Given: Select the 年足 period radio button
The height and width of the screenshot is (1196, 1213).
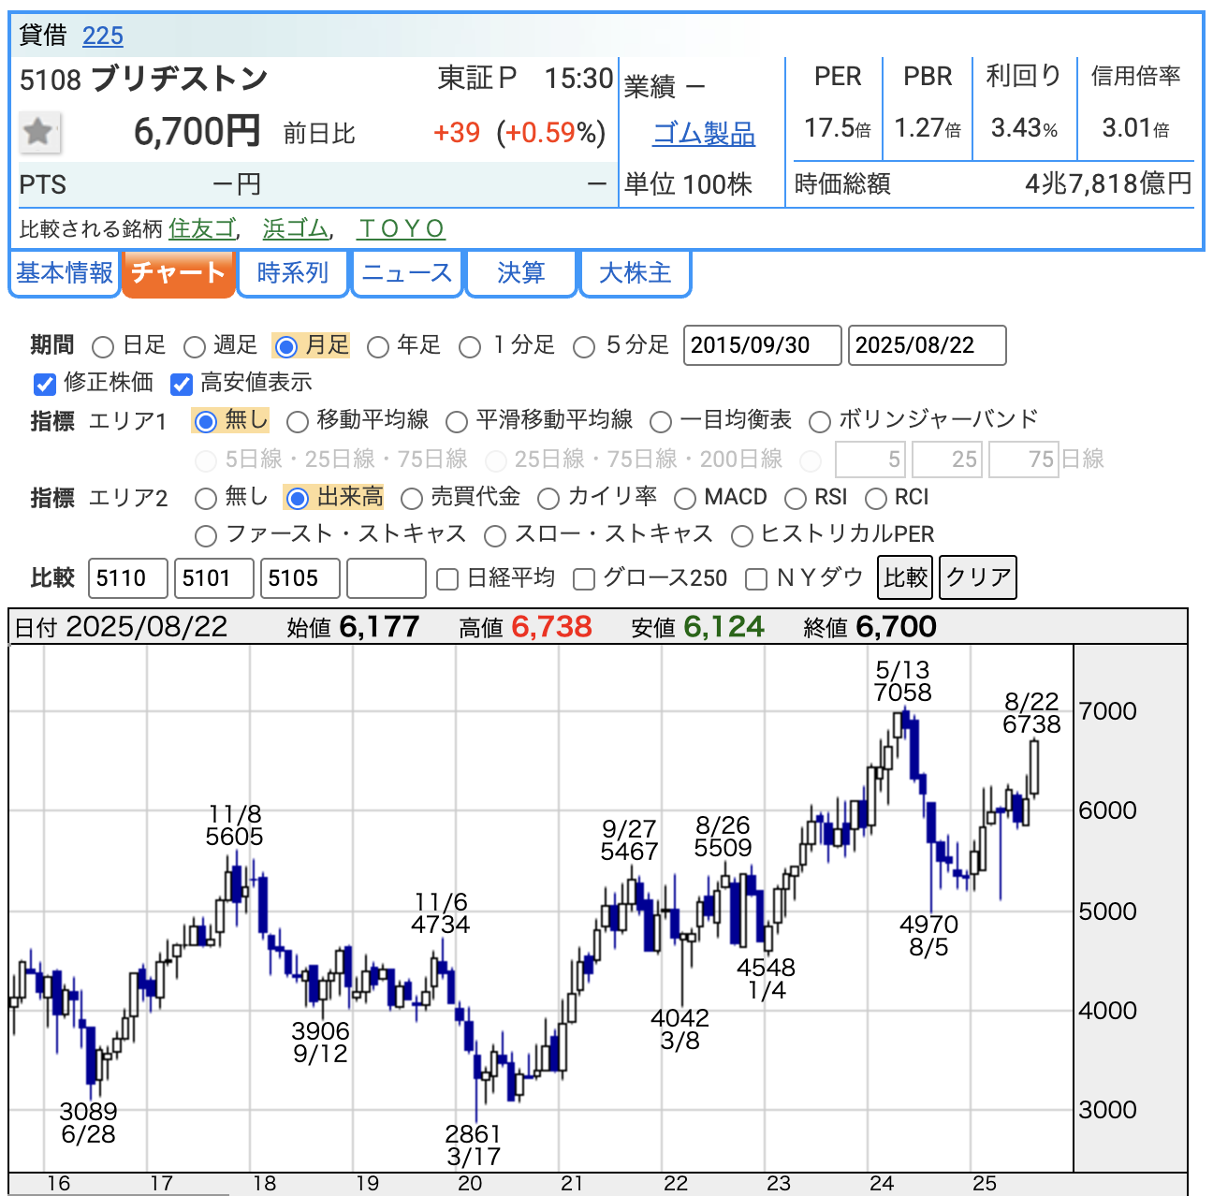Looking at the screenshot, I should pyautogui.click(x=378, y=347).
